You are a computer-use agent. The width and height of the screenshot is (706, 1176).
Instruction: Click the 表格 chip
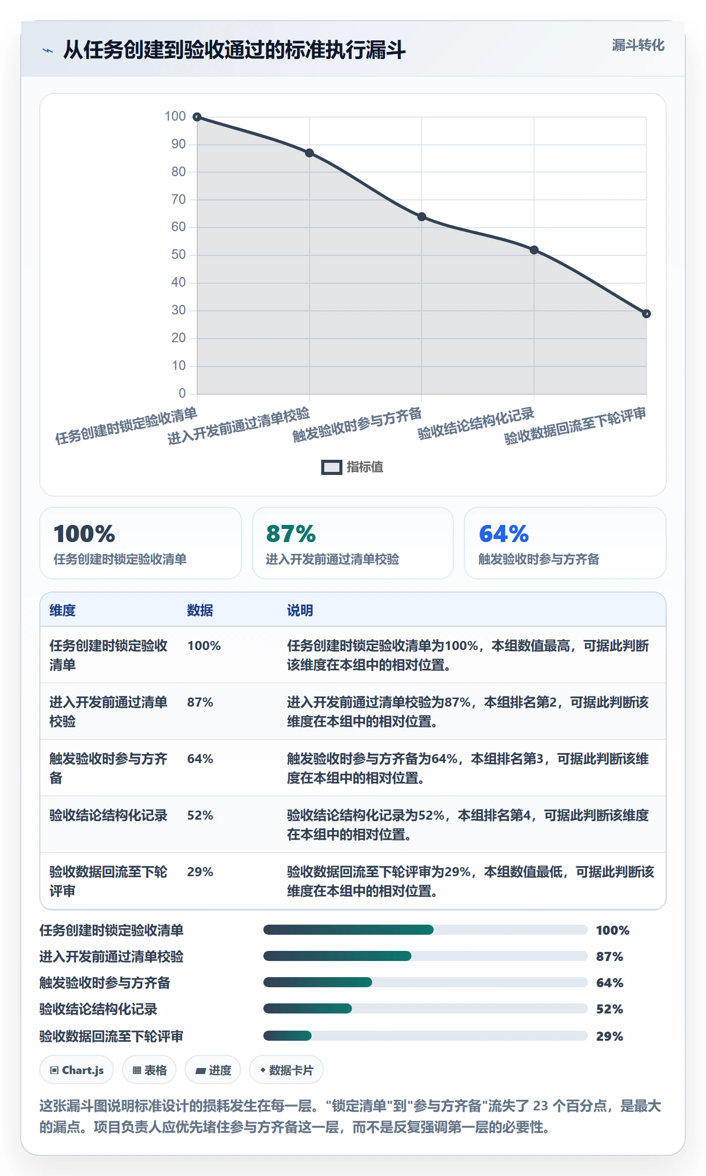point(149,1070)
